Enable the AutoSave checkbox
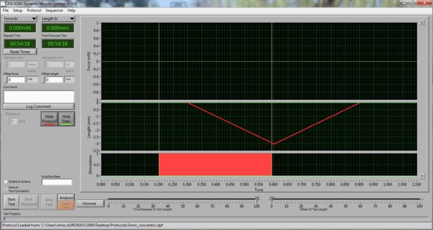 [x=6, y=181]
